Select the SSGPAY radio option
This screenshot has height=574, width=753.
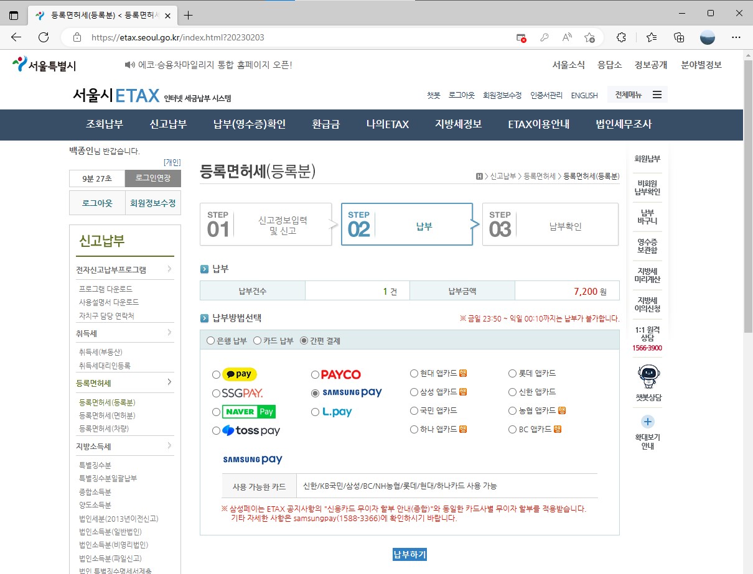point(216,393)
